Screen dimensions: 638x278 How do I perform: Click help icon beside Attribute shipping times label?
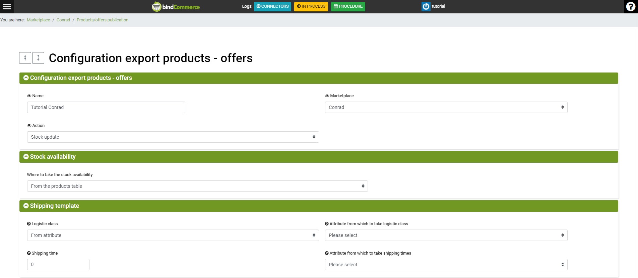(327, 253)
